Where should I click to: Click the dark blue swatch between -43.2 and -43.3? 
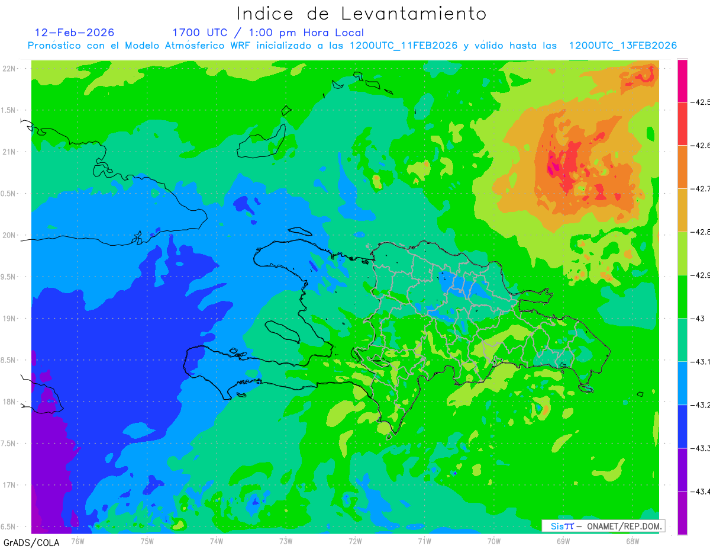tap(682, 426)
